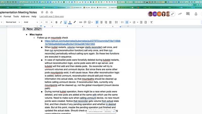The width and height of the screenshot is (202, 114).
Task: Open the Arial font dropdown
Action: coord(31,22)
